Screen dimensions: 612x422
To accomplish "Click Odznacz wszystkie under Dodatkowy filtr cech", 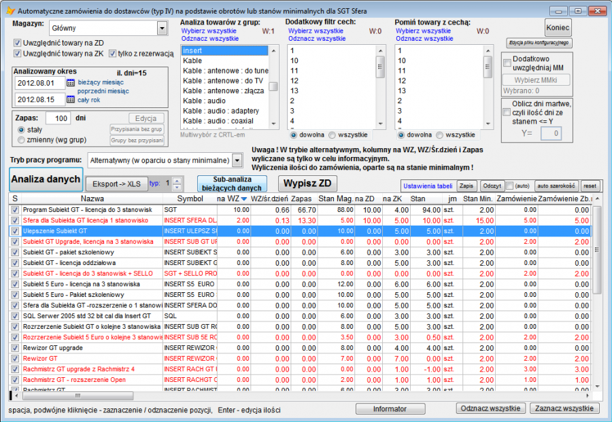I will point(317,39).
